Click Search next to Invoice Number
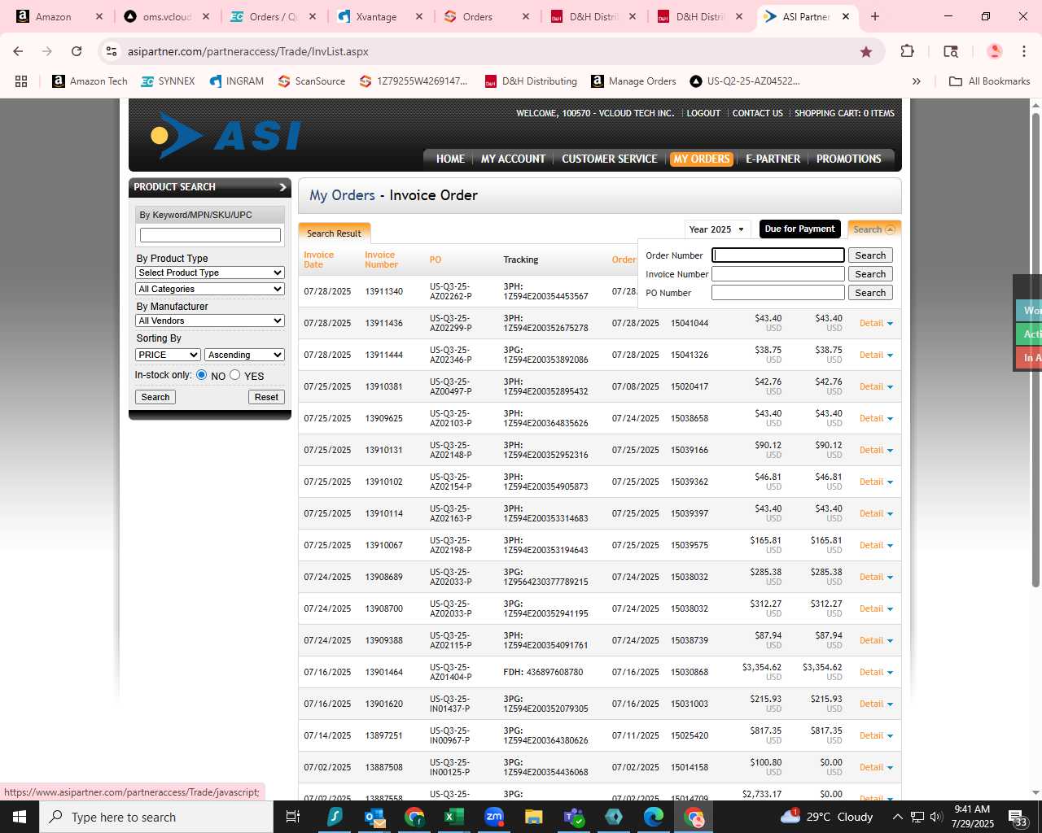Screen dimensions: 1042x833 [x=870, y=274]
